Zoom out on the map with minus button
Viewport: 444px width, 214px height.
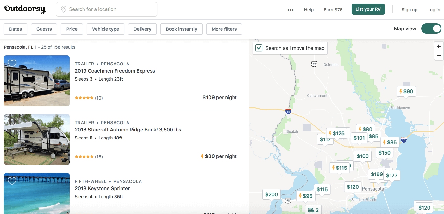439,56
